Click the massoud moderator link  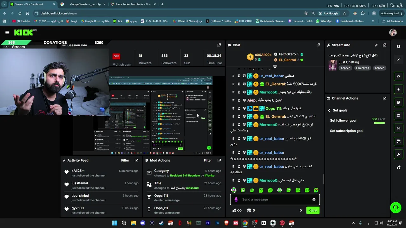[192, 188]
